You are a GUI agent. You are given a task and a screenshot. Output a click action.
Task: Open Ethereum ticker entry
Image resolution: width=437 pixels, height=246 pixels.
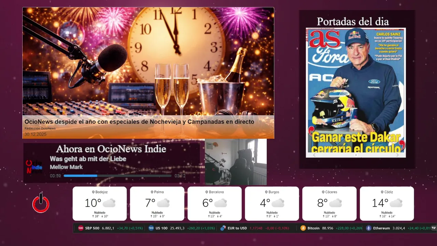(x=398, y=228)
